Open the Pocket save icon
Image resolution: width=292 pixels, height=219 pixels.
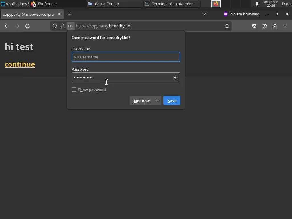pyautogui.click(x=254, y=26)
